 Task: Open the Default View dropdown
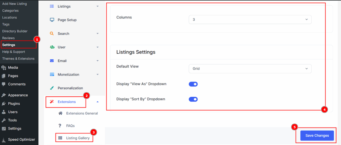tap(250, 69)
